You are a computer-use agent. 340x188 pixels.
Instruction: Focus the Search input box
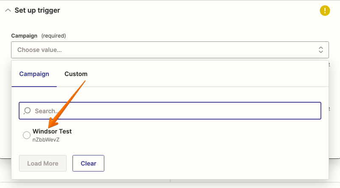tap(170, 111)
